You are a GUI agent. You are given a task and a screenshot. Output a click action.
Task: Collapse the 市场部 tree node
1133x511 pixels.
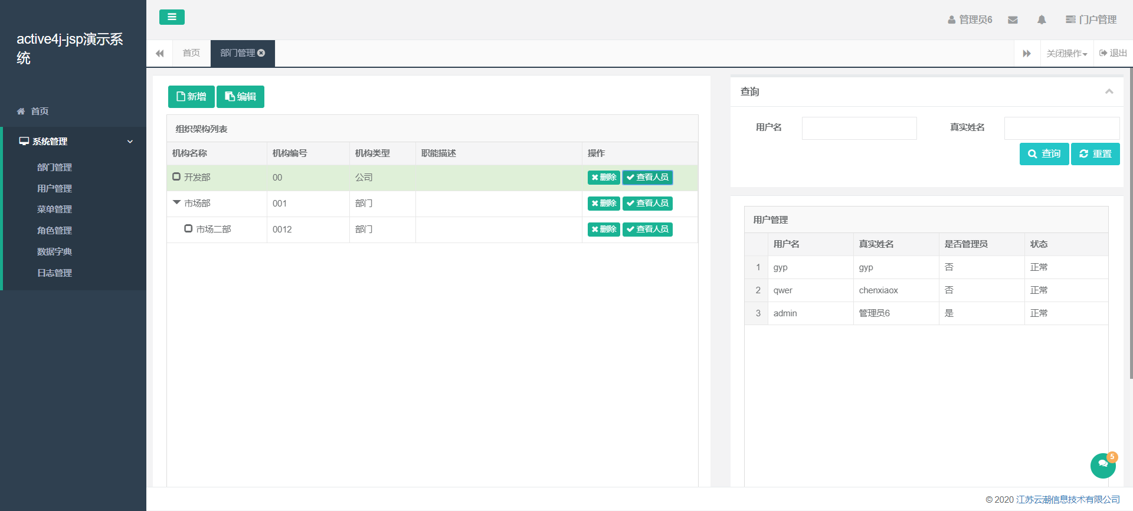[x=176, y=202]
